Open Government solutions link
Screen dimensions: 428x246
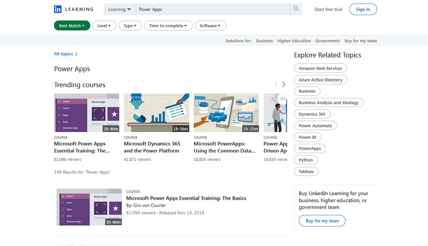pos(328,41)
